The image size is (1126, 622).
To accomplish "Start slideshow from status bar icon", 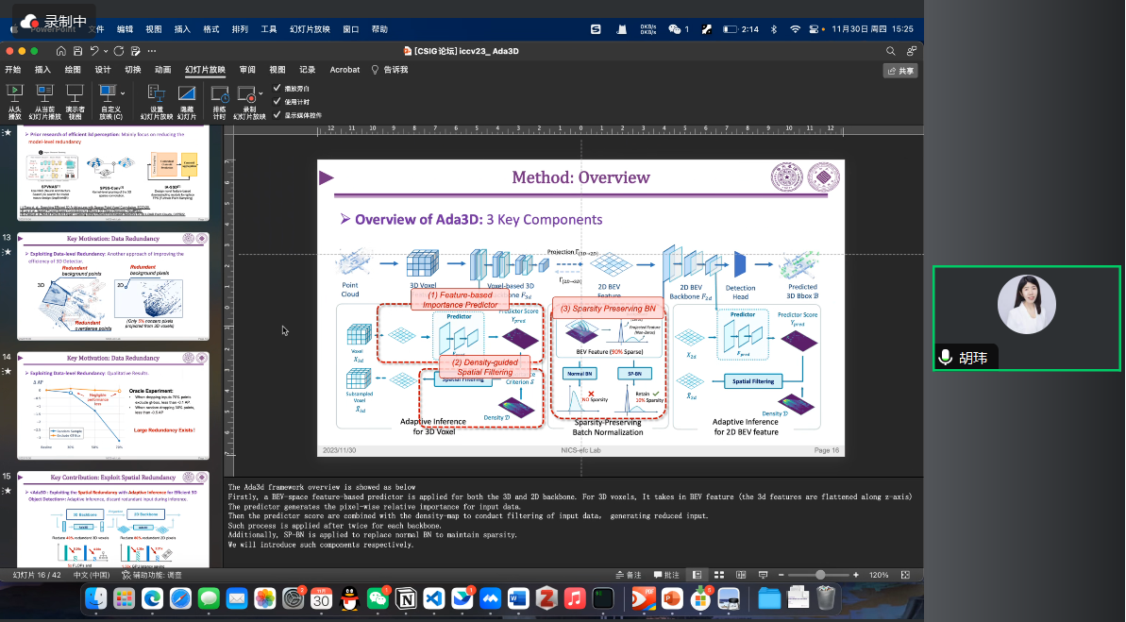I will point(763,575).
